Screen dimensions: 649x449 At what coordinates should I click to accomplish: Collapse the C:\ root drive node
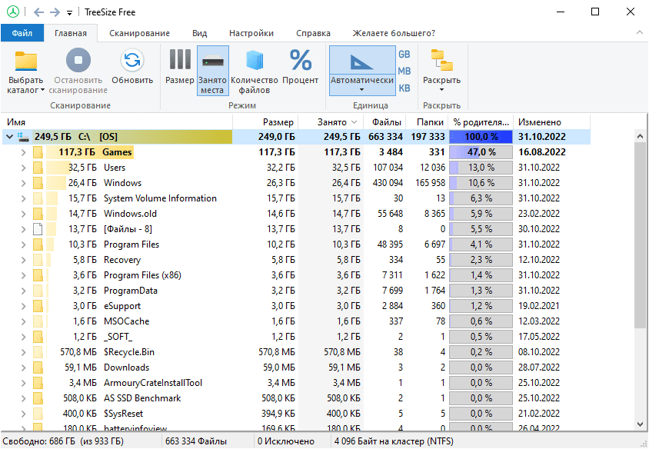(8, 137)
